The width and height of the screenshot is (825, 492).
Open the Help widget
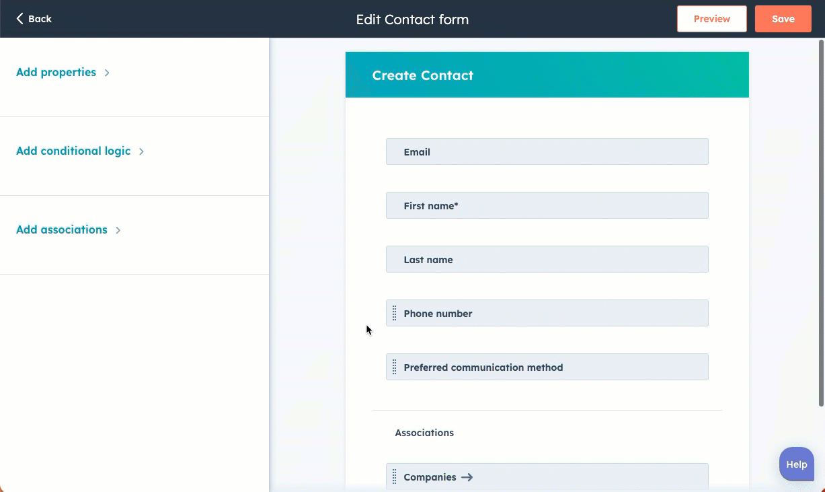coord(796,464)
